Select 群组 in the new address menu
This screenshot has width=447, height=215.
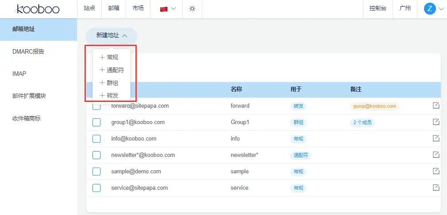point(112,83)
